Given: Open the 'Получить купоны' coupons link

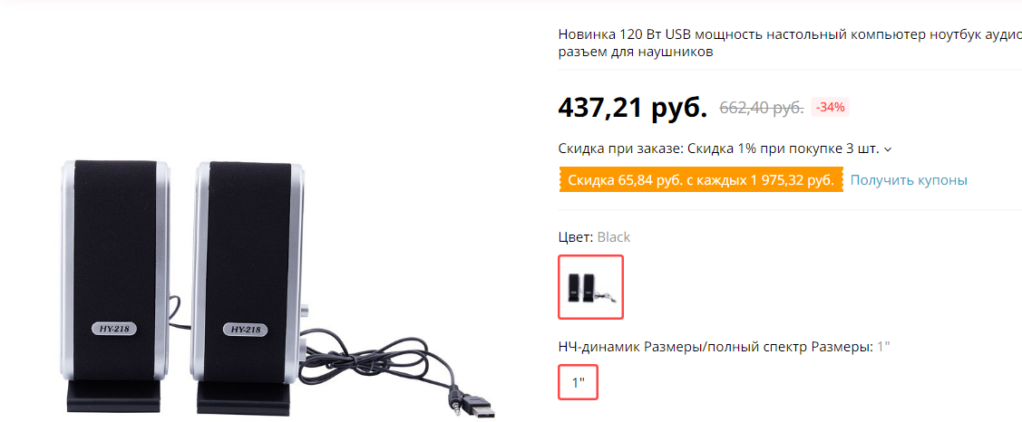Looking at the screenshot, I should click(908, 180).
